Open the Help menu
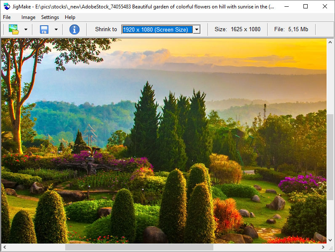Viewport: 335px width, 252px height. click(70, 17)
